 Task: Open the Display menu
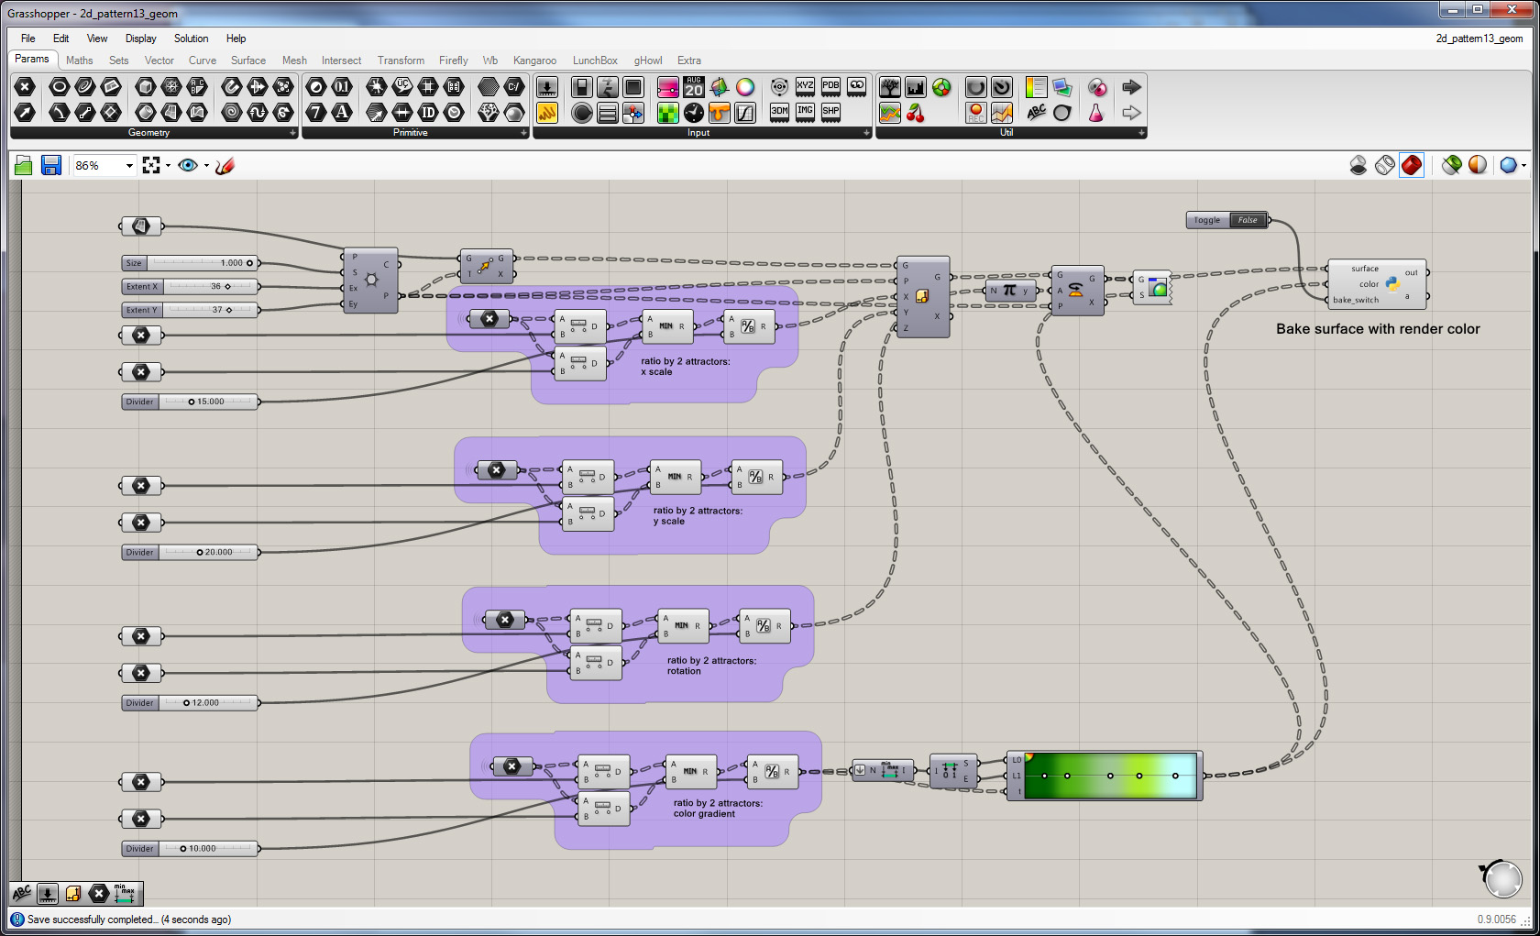click(140, 39)
